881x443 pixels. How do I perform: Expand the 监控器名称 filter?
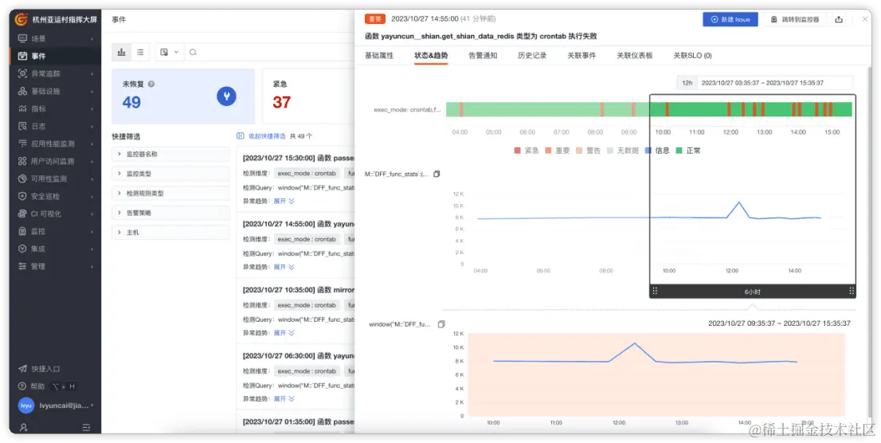coord(170,154)
